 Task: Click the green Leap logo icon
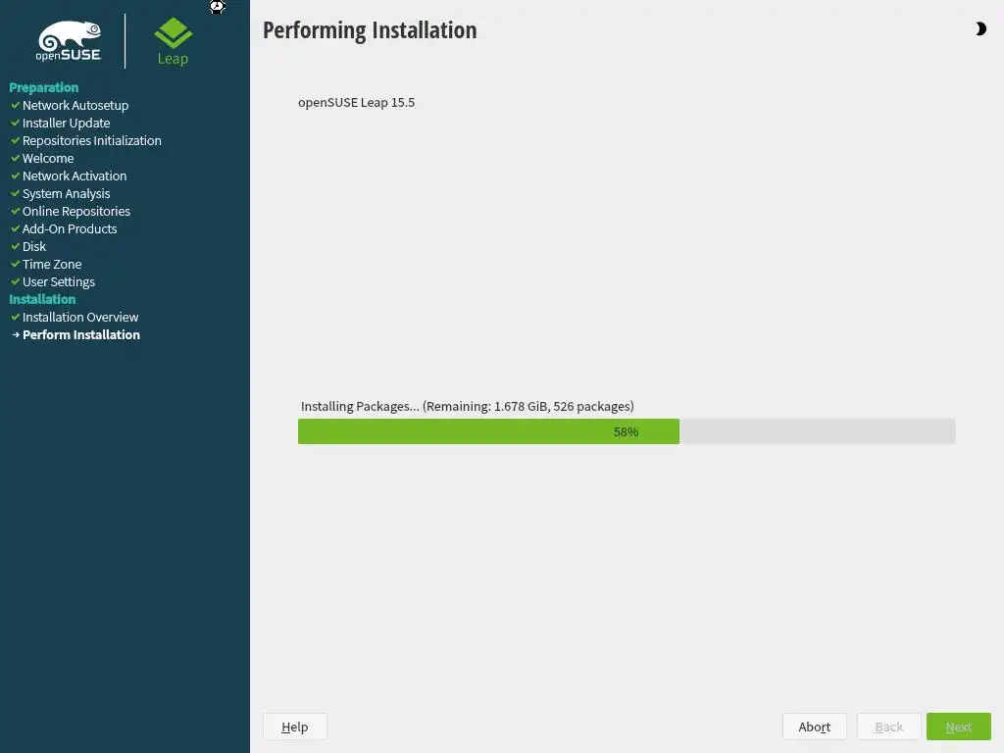pos(173,32)
